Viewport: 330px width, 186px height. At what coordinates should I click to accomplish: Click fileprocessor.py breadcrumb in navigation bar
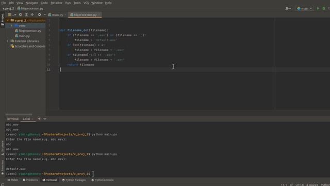(30, 8)
